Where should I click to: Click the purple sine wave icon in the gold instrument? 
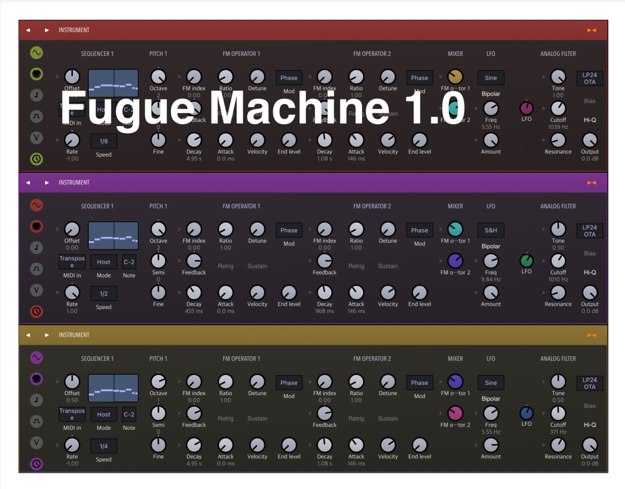coord(36,358)
